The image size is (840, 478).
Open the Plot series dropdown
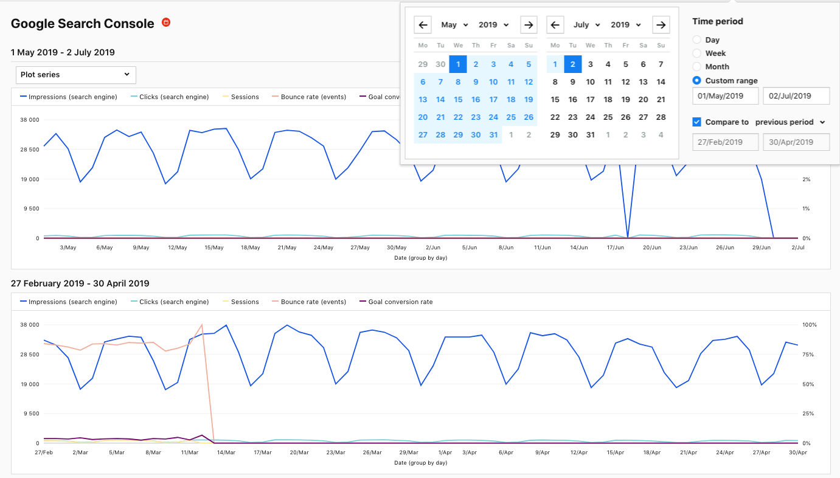click(x=75, y=75)
